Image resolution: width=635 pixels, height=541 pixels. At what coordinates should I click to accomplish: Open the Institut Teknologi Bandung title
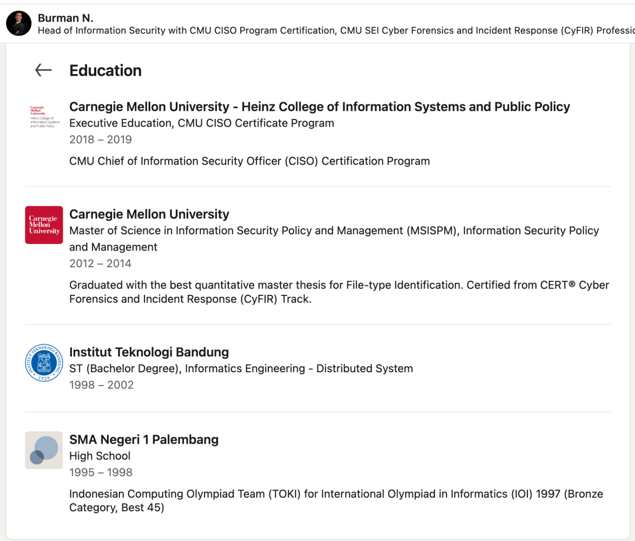pyautogui.click(x=149, y=352)
